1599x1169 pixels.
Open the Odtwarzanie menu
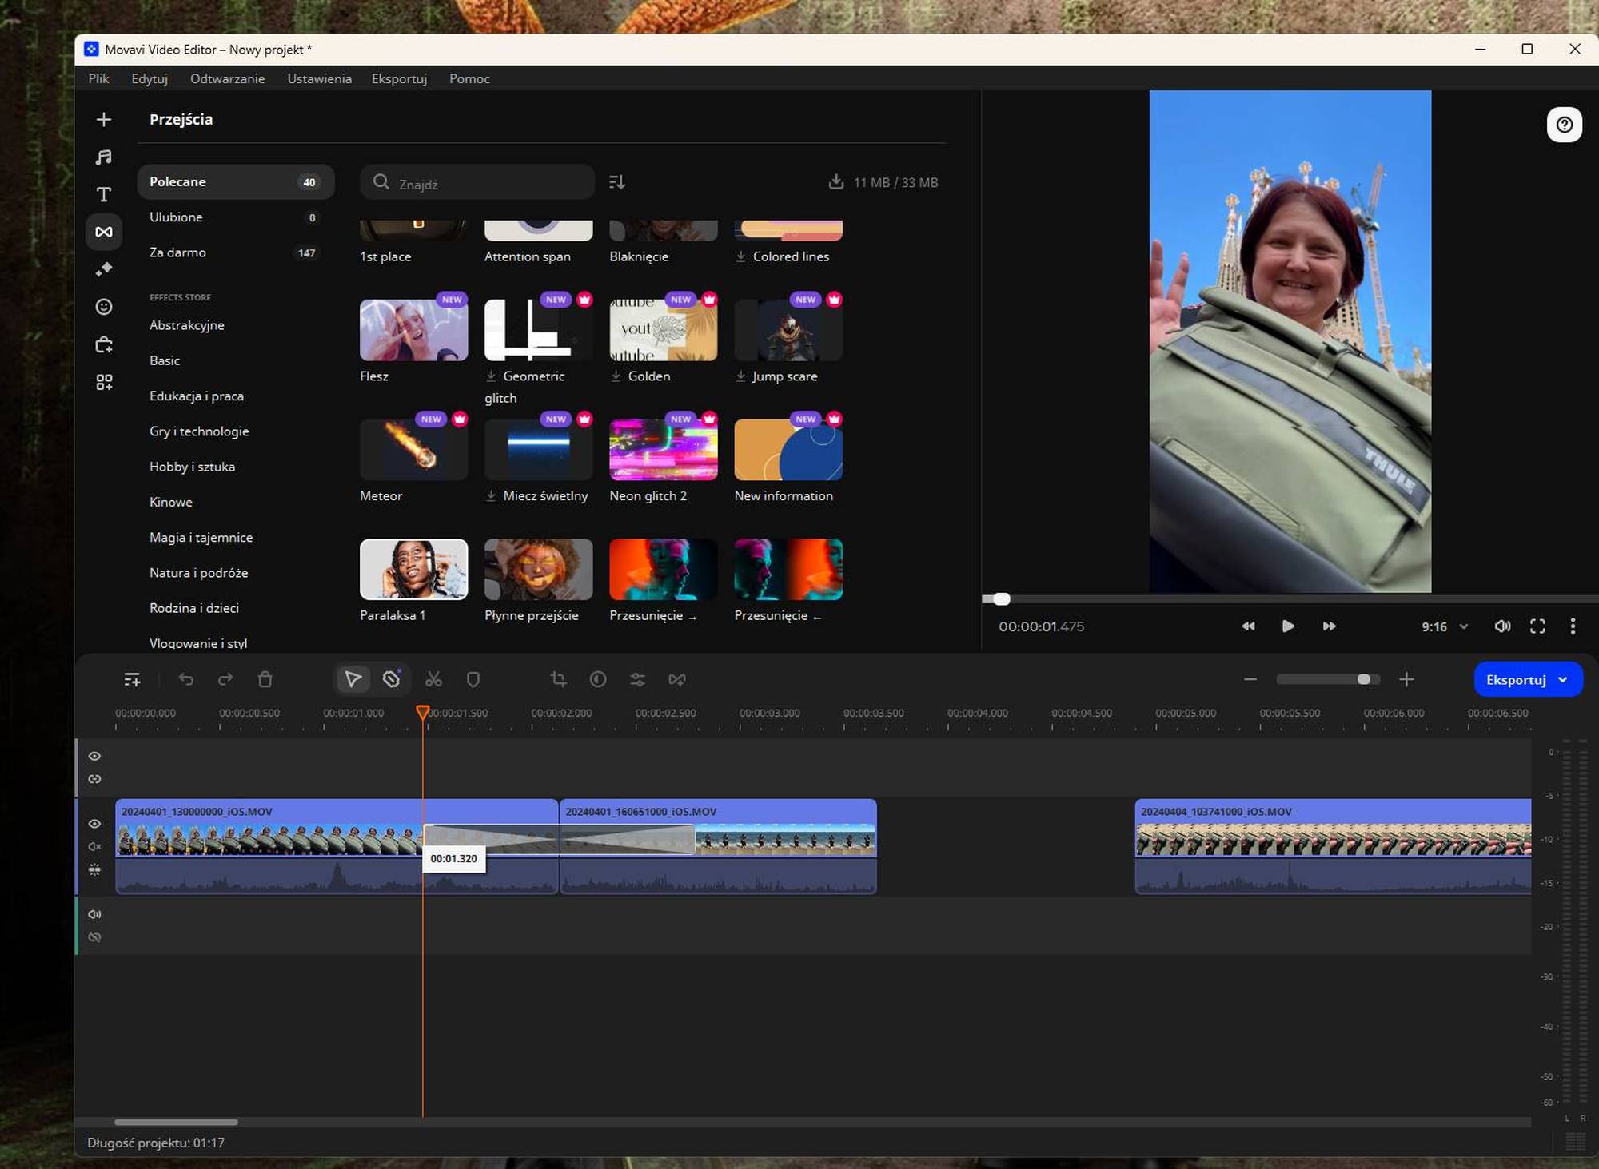(x=227, y=78)
